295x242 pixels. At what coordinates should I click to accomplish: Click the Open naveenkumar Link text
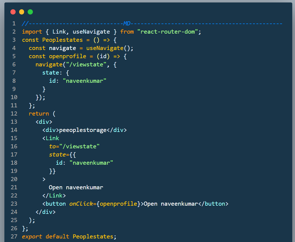[76, 187]
